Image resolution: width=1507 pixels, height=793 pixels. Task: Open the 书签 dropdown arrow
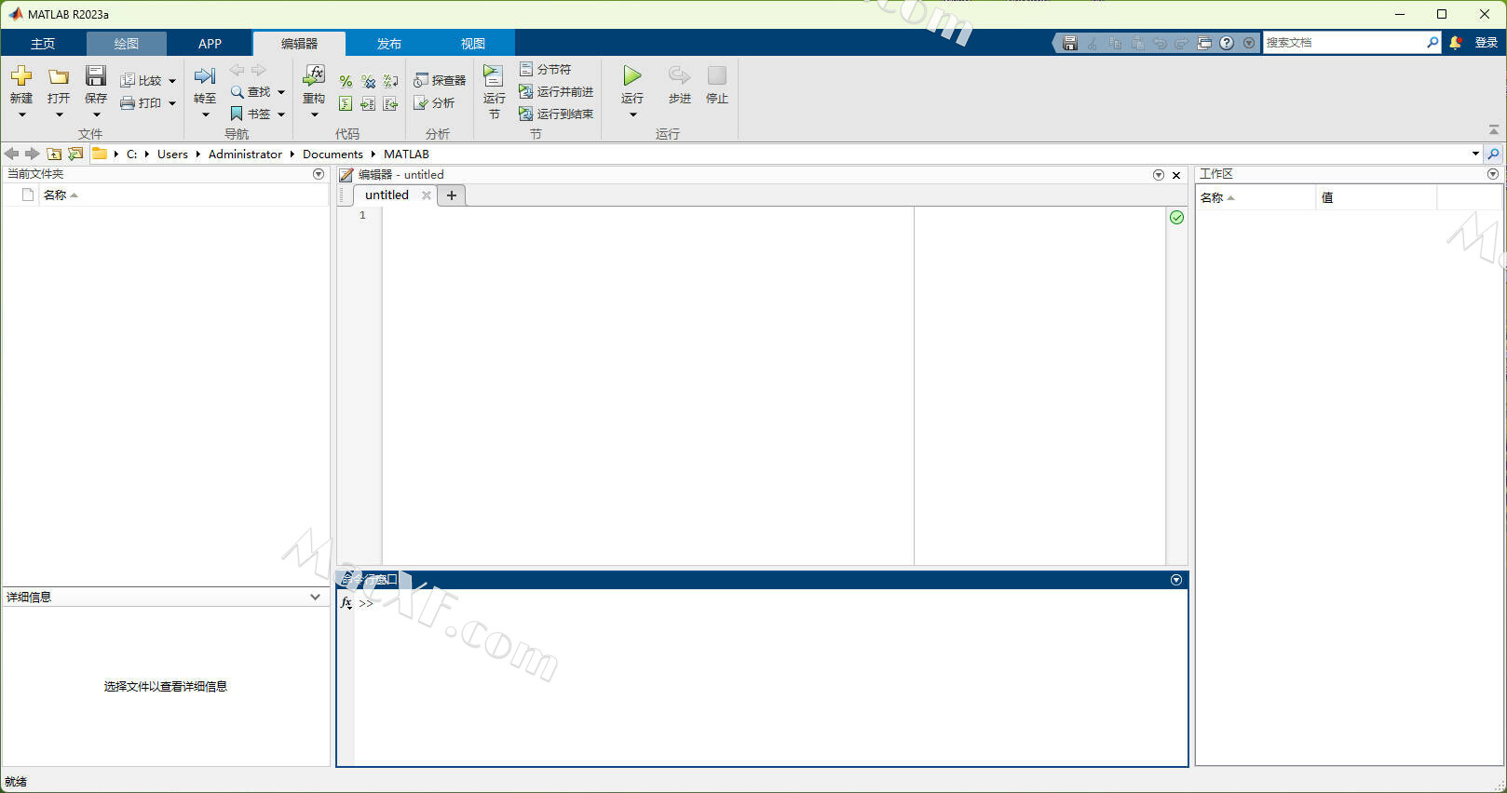[x=281, y=114]
